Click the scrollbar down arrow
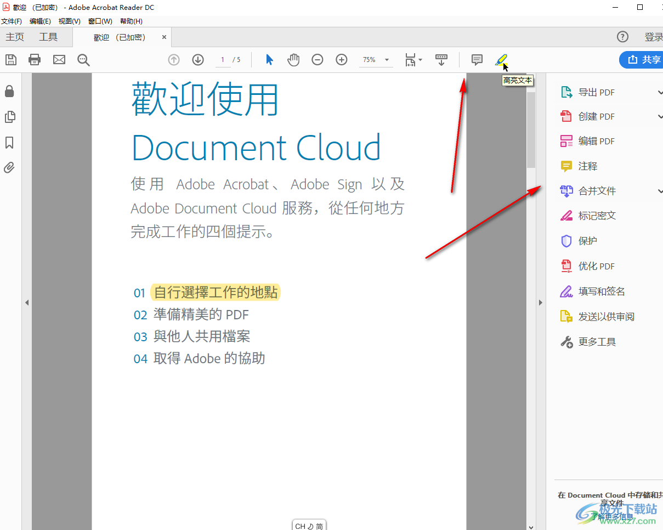 [531, 527]
